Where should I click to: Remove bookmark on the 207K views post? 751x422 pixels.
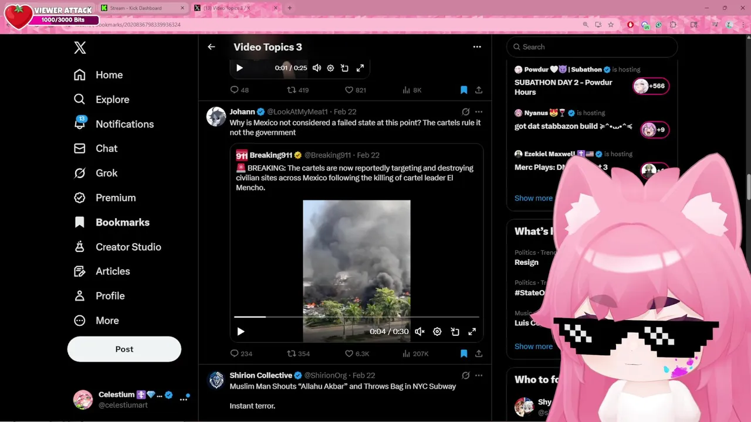[x=464, y=353]
